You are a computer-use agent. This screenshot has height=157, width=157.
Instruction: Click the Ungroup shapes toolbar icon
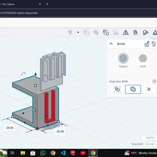96,33
